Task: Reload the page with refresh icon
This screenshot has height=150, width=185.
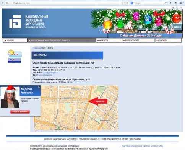Action: 127,3
